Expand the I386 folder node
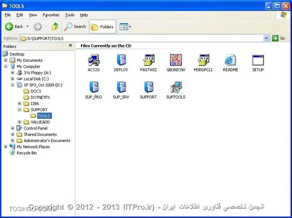Screen dimensions: 292x218 tap(19, 103)
